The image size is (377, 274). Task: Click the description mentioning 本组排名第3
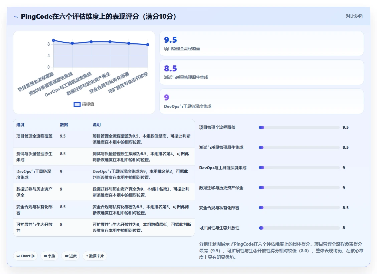[x=141, y=192]
